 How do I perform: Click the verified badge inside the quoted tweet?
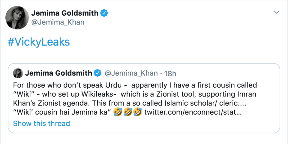98,73
